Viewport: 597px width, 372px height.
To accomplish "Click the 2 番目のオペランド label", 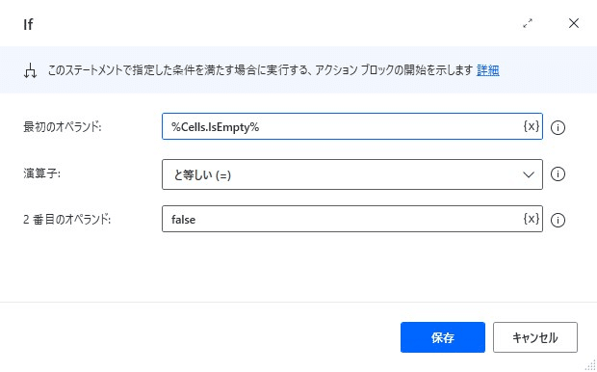I will click(67, 220).
